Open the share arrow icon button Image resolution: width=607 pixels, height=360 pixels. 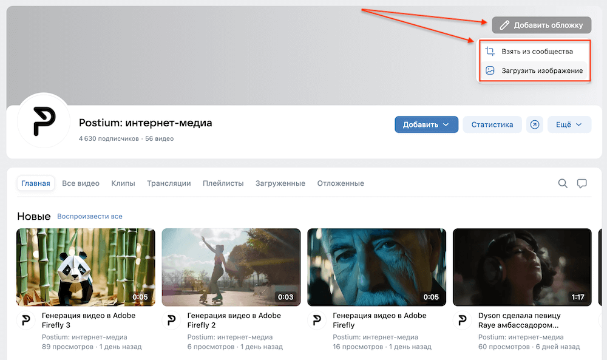(535, 124)
